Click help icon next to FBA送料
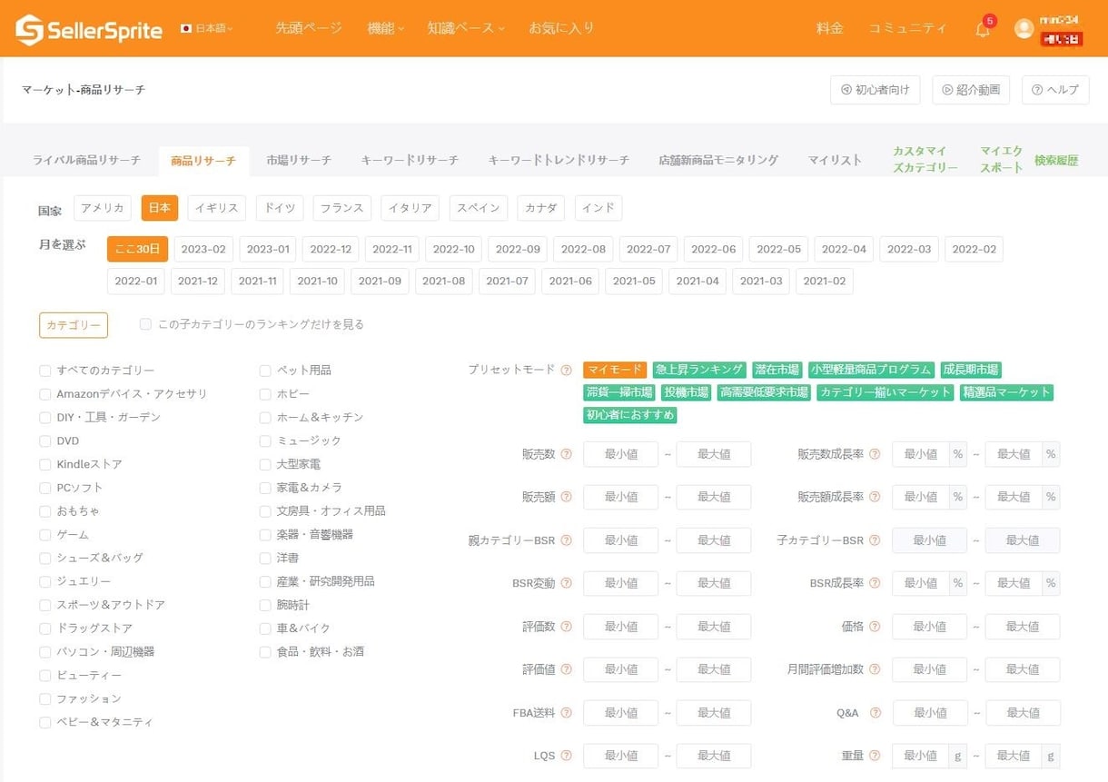The height and width of the screenshot is (782, 1108). (566, 713)
